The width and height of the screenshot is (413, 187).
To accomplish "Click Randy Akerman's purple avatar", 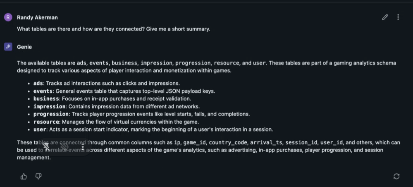I will (x=8, y=17).
